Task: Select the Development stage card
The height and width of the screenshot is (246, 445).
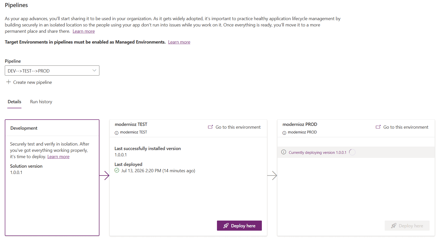Action: pos(52,178)
